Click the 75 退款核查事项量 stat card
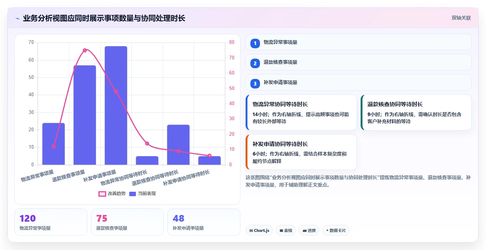The image size is (486, 250). pos(127,222)
